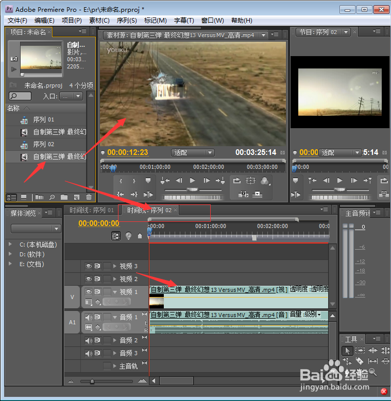391x401 pixels.
Task: Set in point in source monitor
Action: point(121,181)
